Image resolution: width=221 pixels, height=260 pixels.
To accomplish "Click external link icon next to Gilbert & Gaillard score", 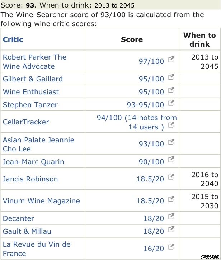I will click(171, 77).
